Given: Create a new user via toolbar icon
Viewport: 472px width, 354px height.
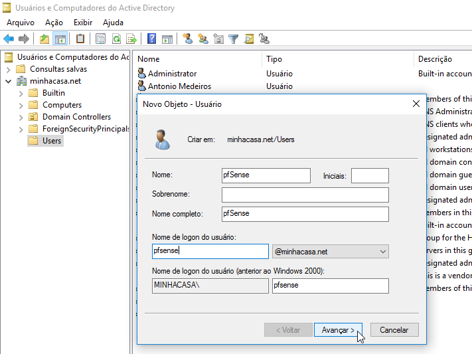Looking at the screenshot, I should [x=188, y=39].
